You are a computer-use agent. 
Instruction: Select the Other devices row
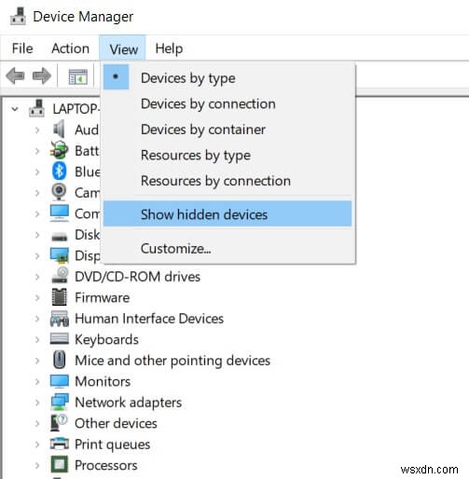116,423
